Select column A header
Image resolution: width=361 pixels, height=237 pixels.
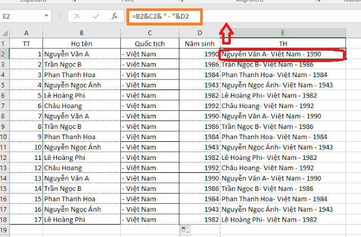coord(27,33)
